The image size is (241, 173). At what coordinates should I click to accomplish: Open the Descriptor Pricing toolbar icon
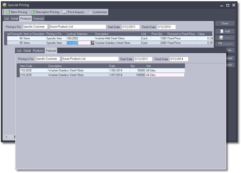click(x=34, y=12)
